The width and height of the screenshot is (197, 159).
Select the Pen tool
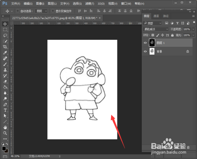pyautogui.click(x=5, y=104)
